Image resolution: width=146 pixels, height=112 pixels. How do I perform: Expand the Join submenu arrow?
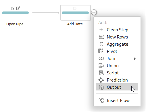135,59
